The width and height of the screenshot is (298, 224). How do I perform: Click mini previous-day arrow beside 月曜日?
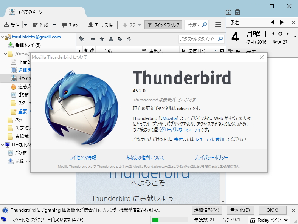pyautogui.click(x=273, y=34)
